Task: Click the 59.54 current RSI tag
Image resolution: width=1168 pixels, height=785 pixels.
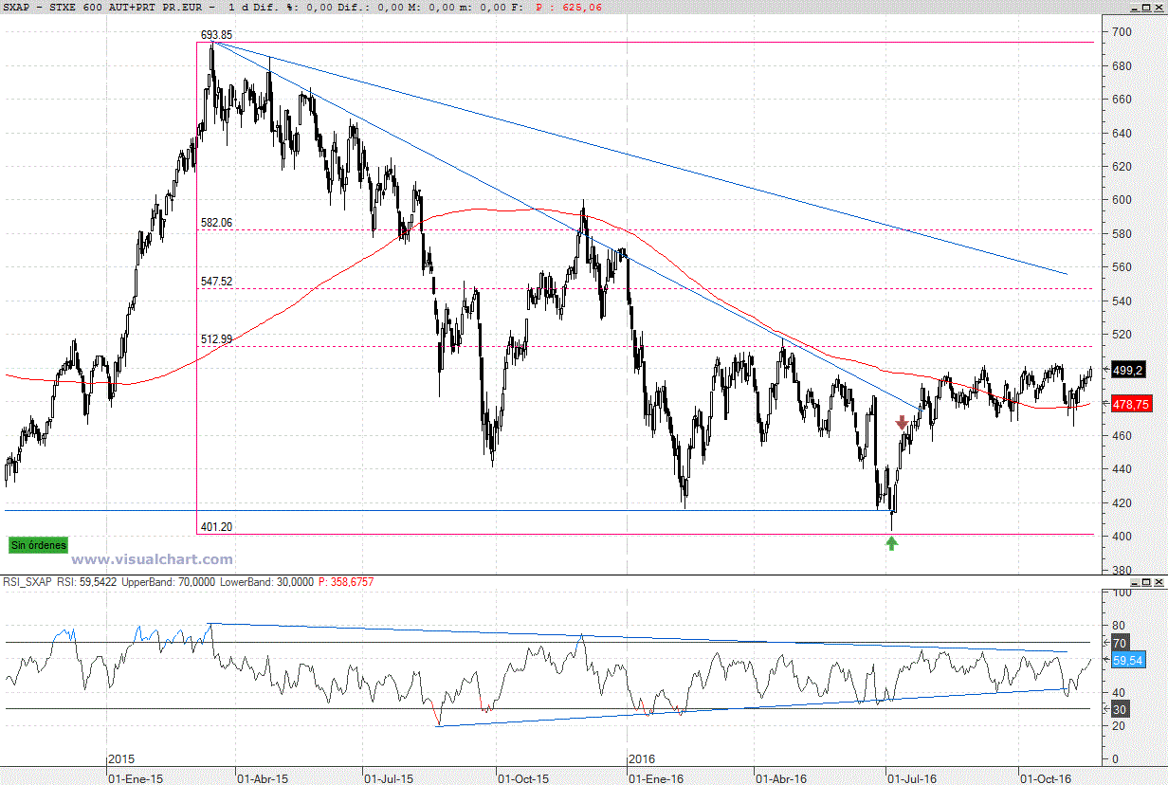Action: (1128, 660)
